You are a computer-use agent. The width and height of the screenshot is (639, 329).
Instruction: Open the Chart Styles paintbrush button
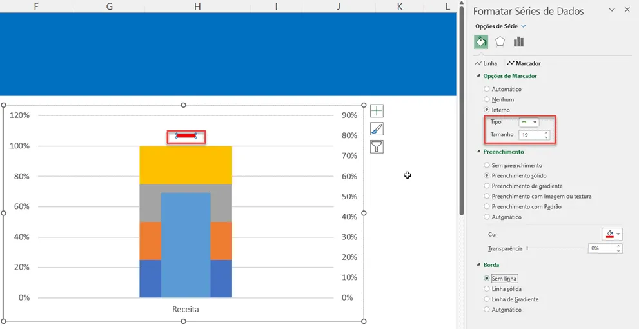(x=377, y=129)
